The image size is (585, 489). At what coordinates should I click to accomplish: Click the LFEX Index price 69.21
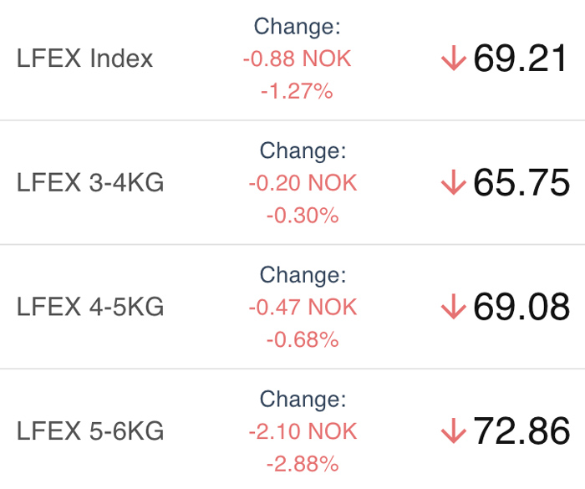tap(521, 59)
